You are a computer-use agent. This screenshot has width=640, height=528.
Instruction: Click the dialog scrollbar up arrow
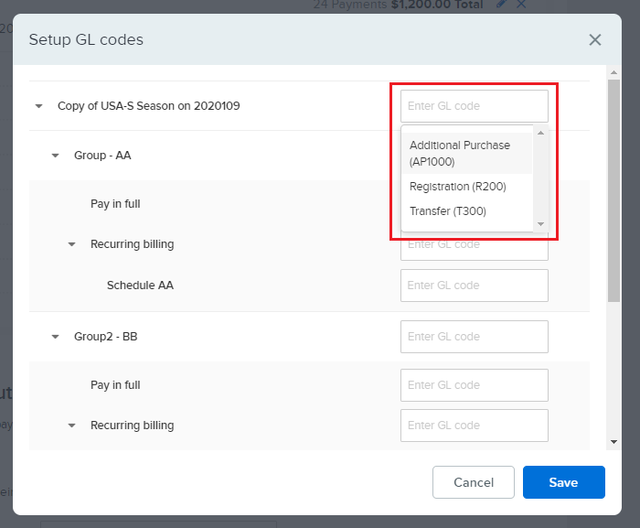click(x=613, y=72)
